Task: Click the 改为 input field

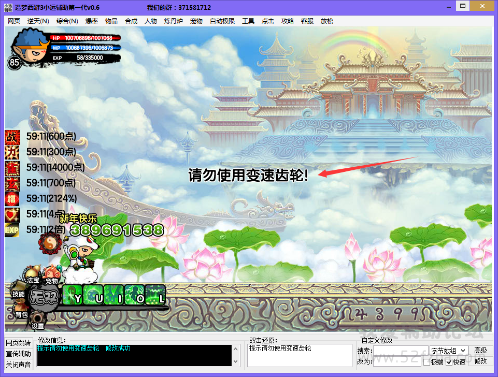Action: 397,361
